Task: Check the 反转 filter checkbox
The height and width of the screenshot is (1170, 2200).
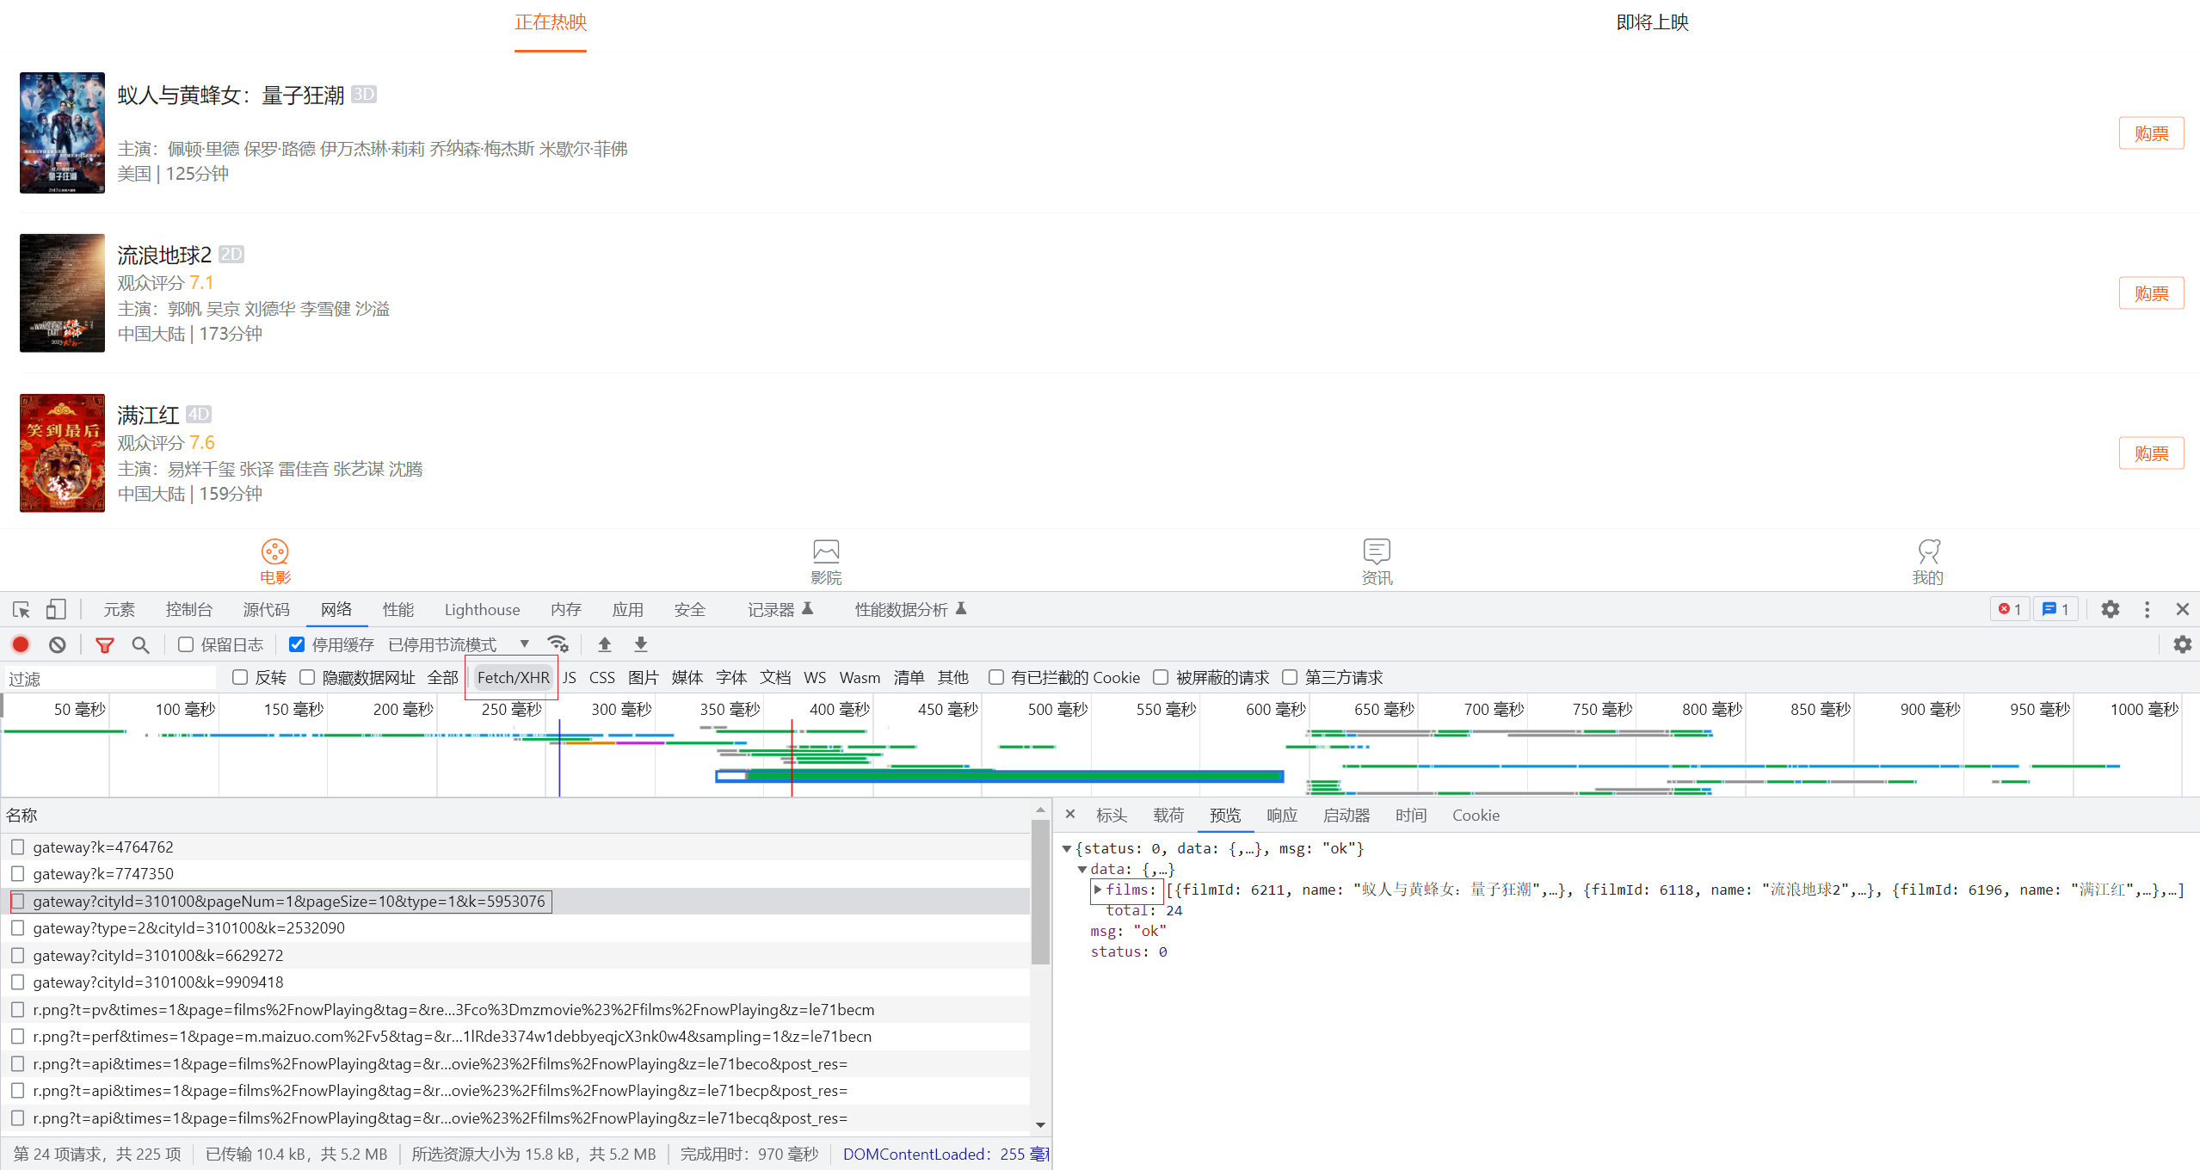Action: coord(240,677)
